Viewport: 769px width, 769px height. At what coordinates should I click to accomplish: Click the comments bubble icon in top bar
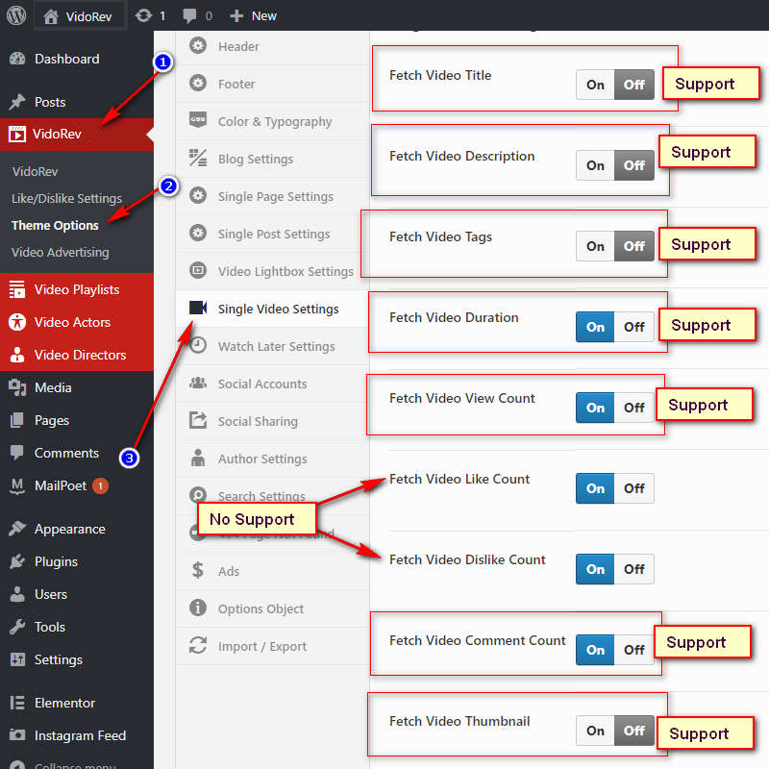[190, 15]
